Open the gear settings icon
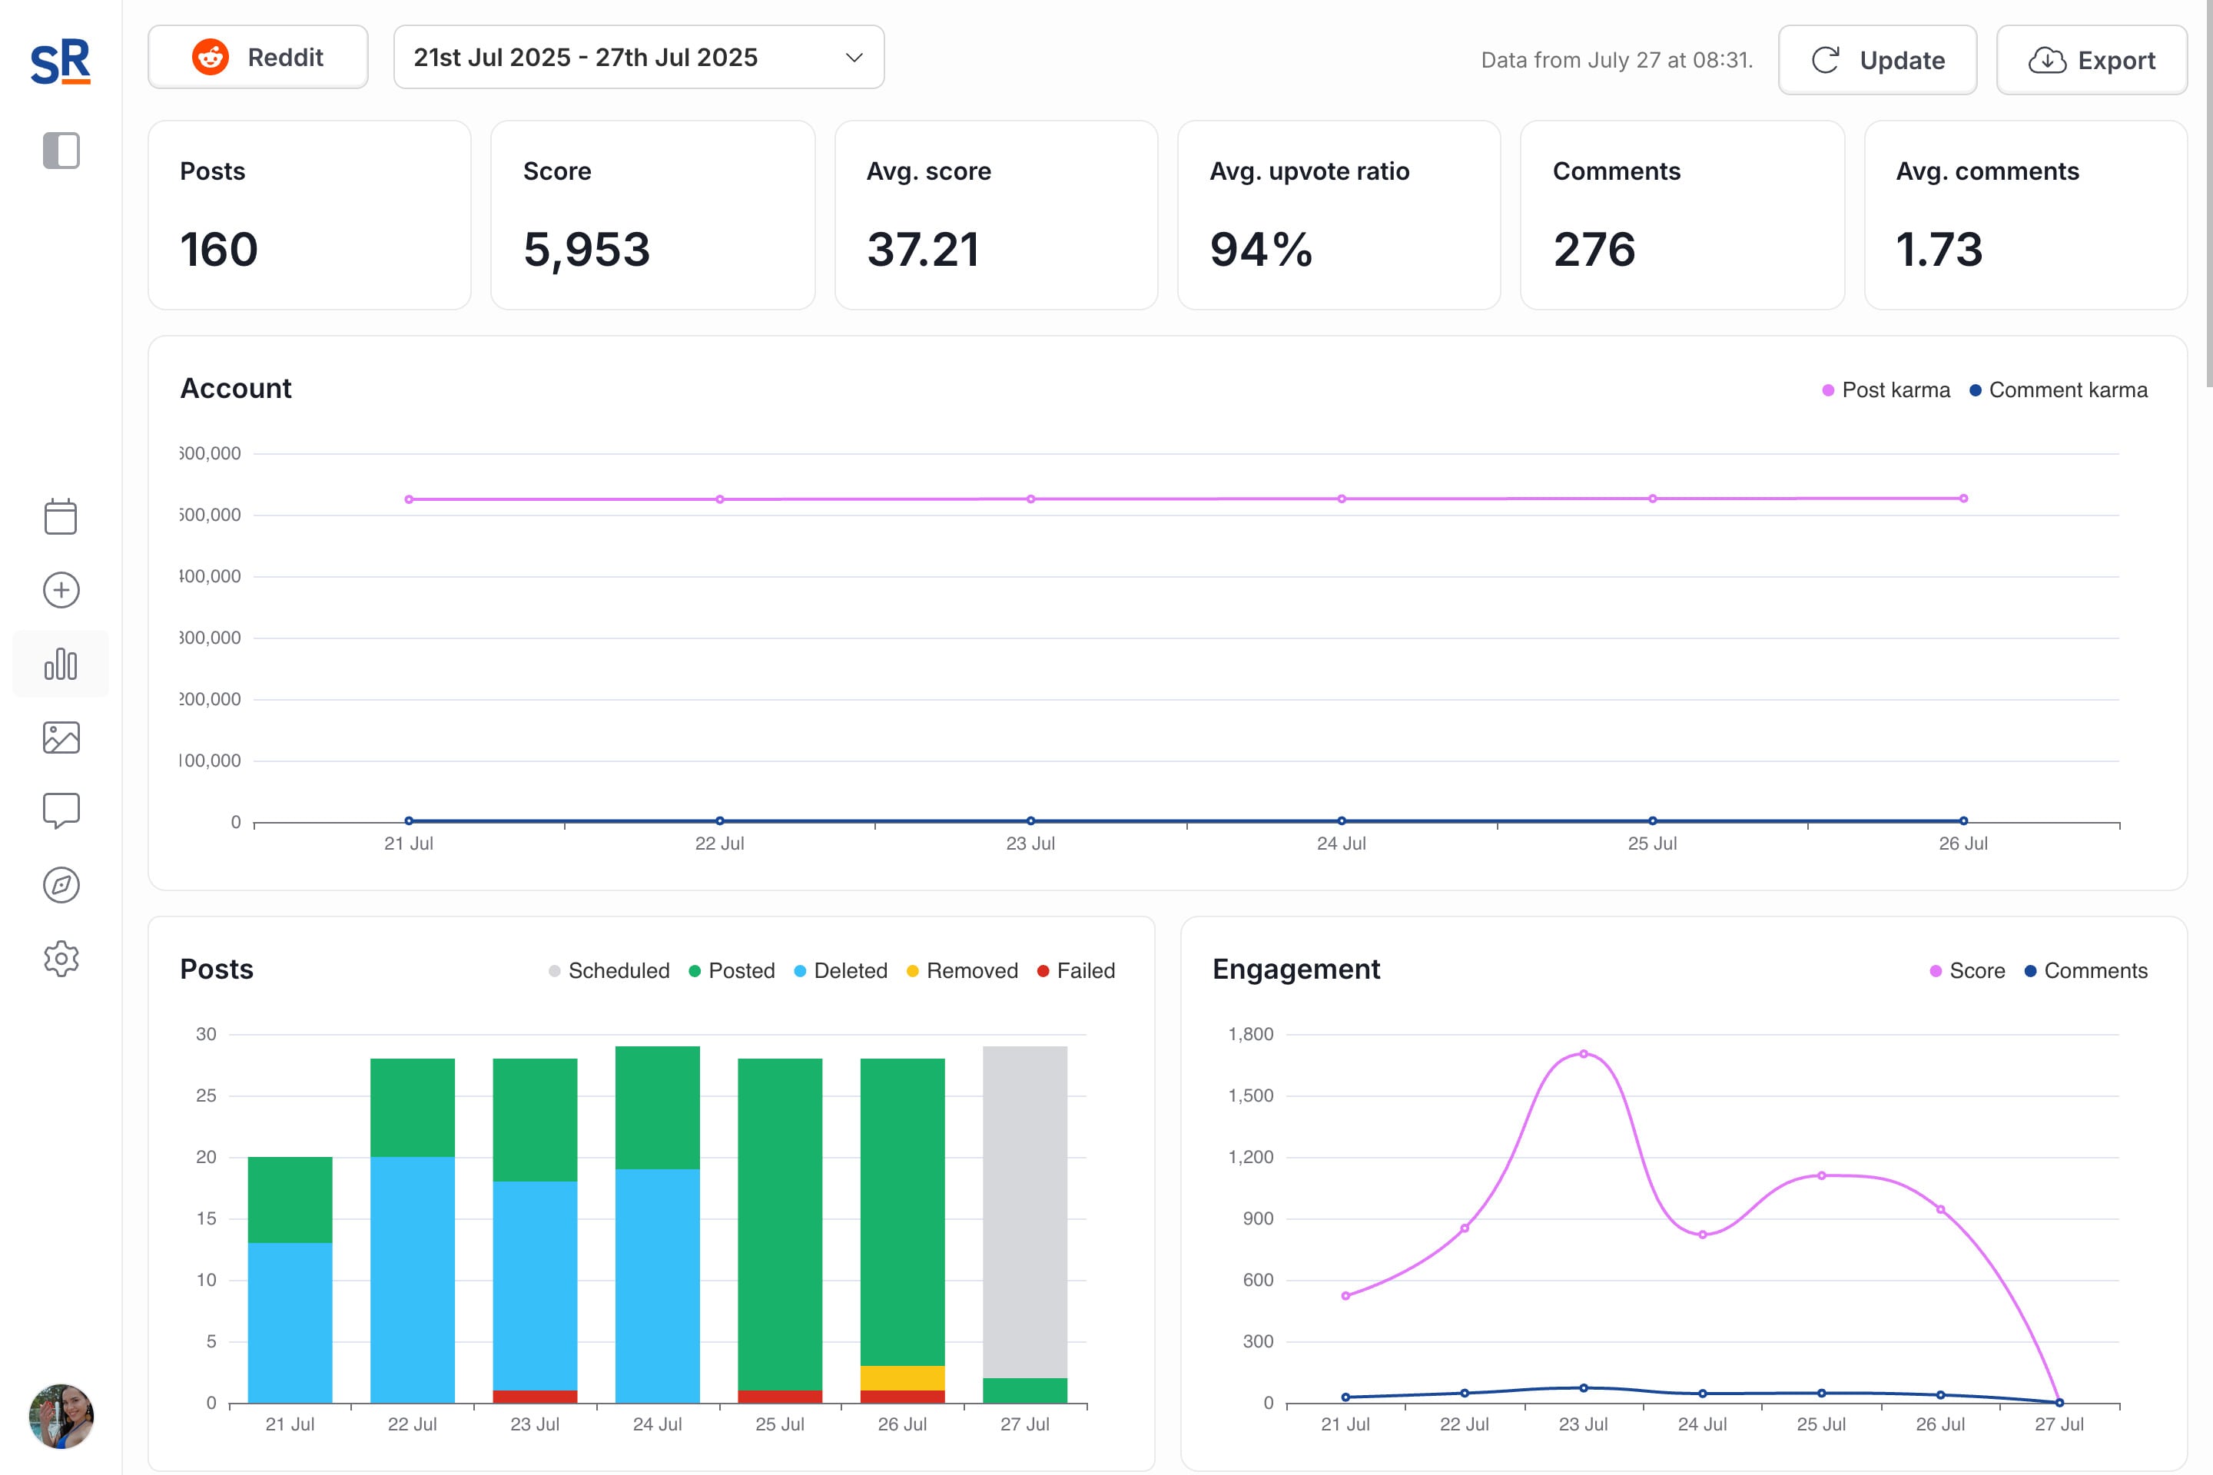 click(x=61, y=959)
